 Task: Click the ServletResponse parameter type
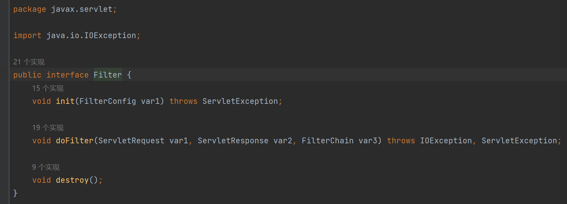[x=233, y=141]
